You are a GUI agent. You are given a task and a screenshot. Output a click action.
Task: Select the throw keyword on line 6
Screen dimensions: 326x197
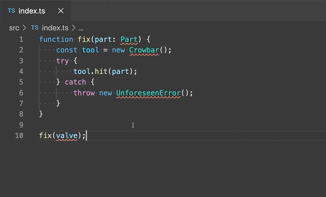click(84, 93)
